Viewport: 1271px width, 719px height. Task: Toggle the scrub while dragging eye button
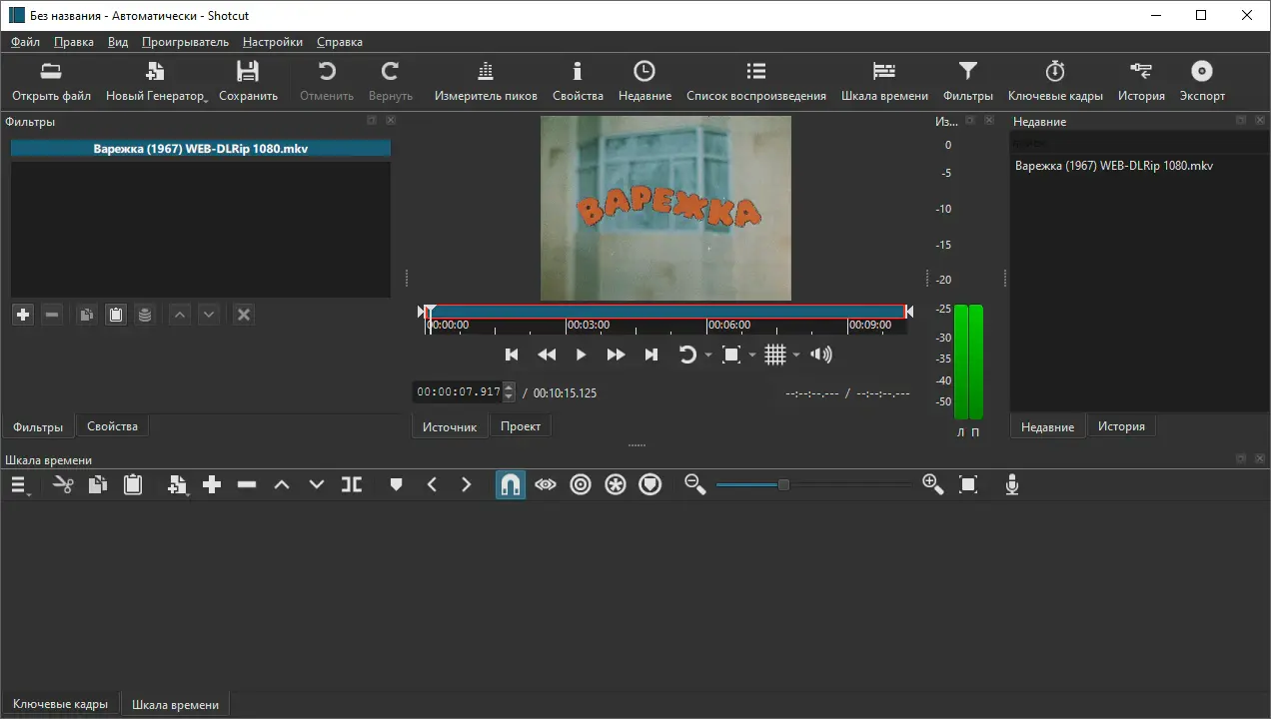[546, 485]
